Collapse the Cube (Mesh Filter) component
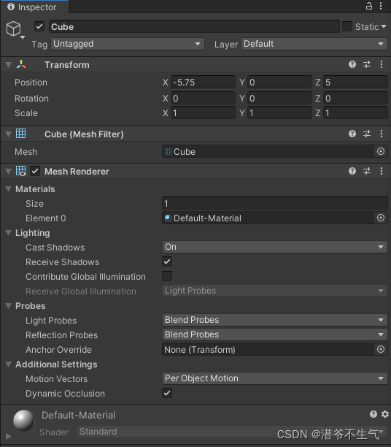Image resolution: width=391 pixels, height=447 pixels. click(x=9, y=134)
